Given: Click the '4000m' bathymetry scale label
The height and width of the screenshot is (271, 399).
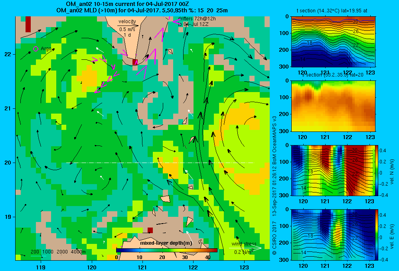Looking at the screenshot, I should click(78, 252).
